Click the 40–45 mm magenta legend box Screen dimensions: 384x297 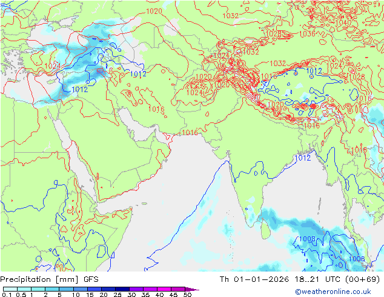pos(164,289)
